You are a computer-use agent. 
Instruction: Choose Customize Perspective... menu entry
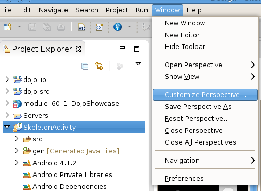click(x=205, y=94)
